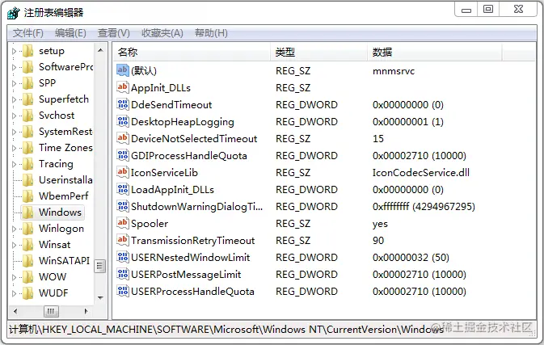Select the Userinstalla... tree item
Image resolution: width=544 pixels, height=345 pixels.
pyautogui.click(x=65, y=180)
